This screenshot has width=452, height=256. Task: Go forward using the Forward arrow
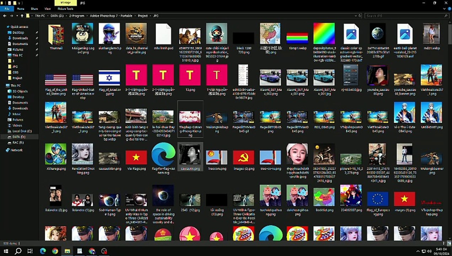tap(12, 16)
